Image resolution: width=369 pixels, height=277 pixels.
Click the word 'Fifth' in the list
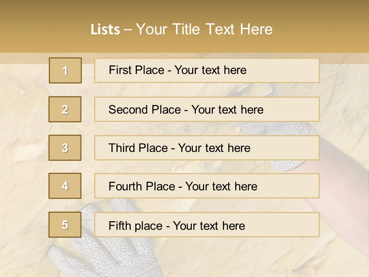coord(119,225)
